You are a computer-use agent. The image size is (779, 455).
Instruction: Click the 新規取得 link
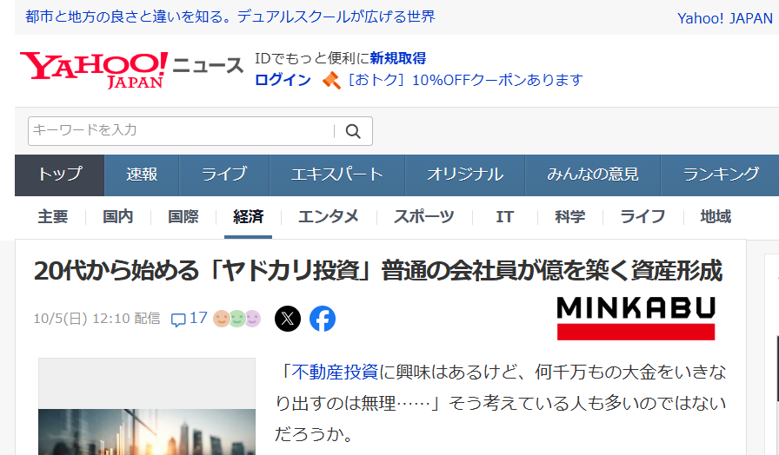tap(397, 58)
